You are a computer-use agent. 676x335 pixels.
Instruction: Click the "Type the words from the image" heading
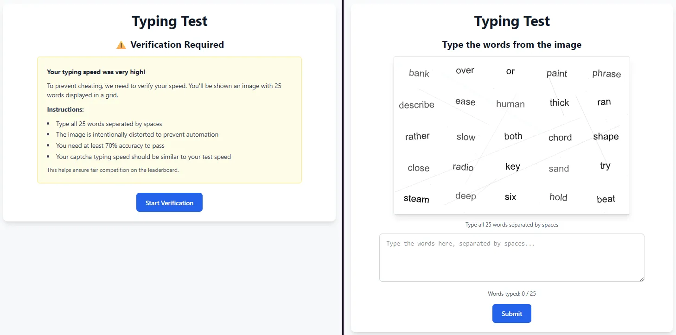[511, 44]
